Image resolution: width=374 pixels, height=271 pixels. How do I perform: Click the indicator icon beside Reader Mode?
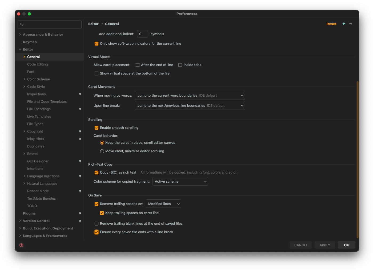(79, 191)
